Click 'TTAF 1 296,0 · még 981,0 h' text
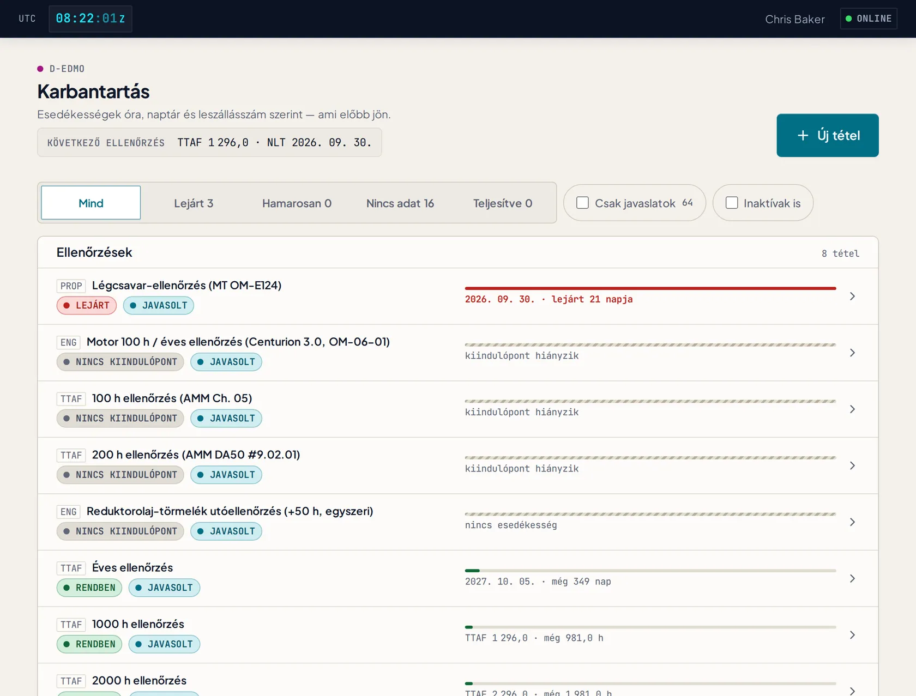This screenshot has height=696, width=916. (534, 638)
